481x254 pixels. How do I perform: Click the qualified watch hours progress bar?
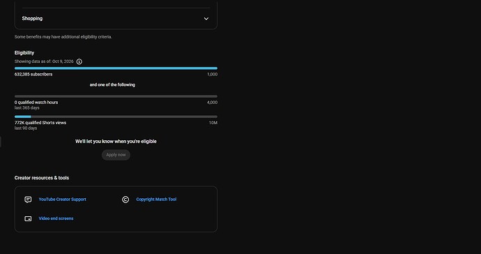[116, 96]
